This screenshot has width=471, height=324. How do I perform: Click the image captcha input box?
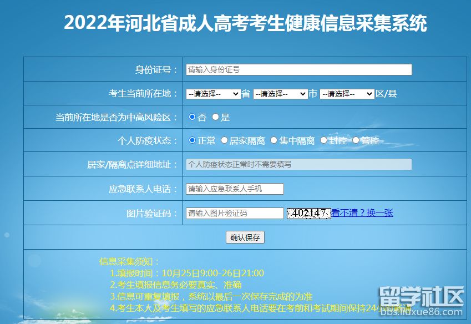235,213
